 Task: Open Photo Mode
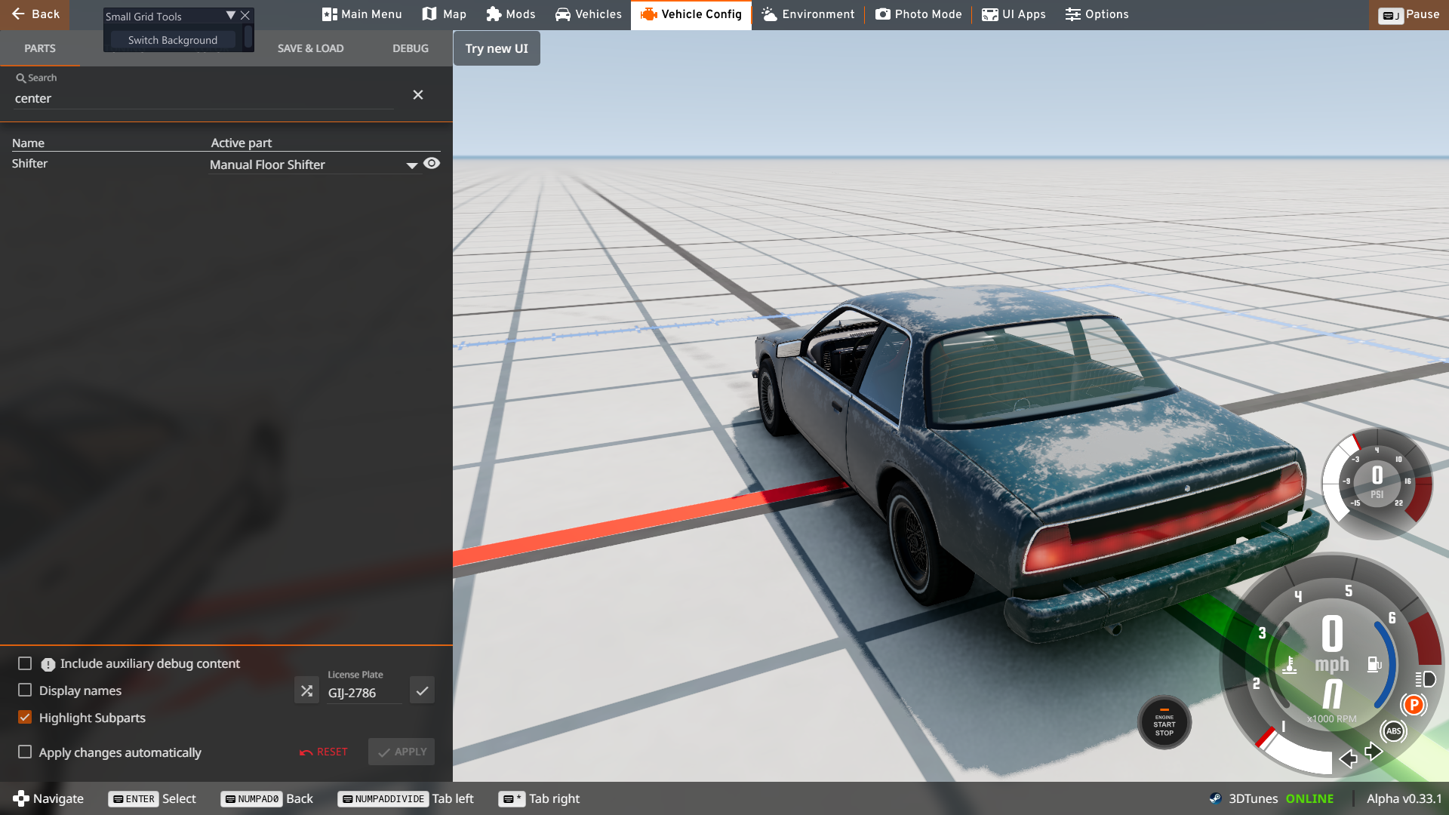919,14
